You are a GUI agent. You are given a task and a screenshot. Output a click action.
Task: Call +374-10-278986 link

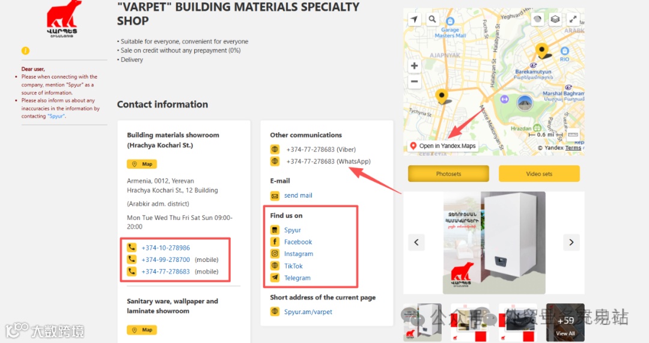click(x=166, y=248)
